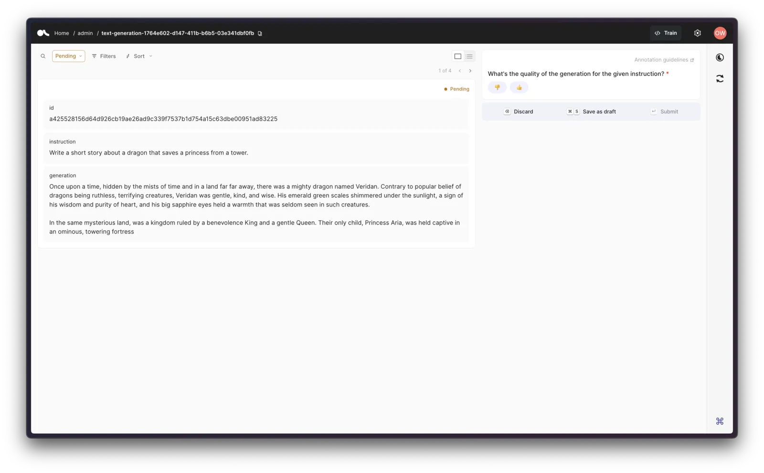Viewport: 764px width, 473px height.
Task: Expand the Pending status dropdown
Action: 68,56
